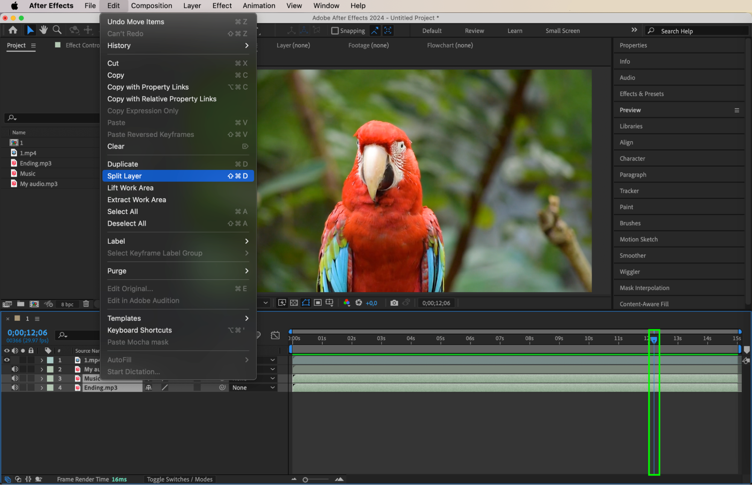Click the Search Help magnifier icon
Image resolution: width=752 pixels, height=485 pixels.
point(651,31)
